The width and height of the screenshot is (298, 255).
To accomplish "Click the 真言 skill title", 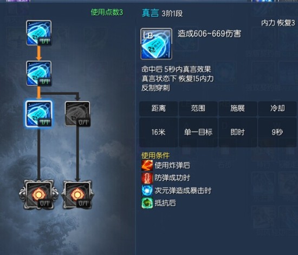I will [x=150, y=13].
